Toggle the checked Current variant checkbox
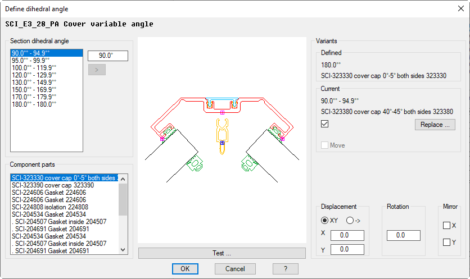This screenshot has width=470, height=279. [325, 124]
